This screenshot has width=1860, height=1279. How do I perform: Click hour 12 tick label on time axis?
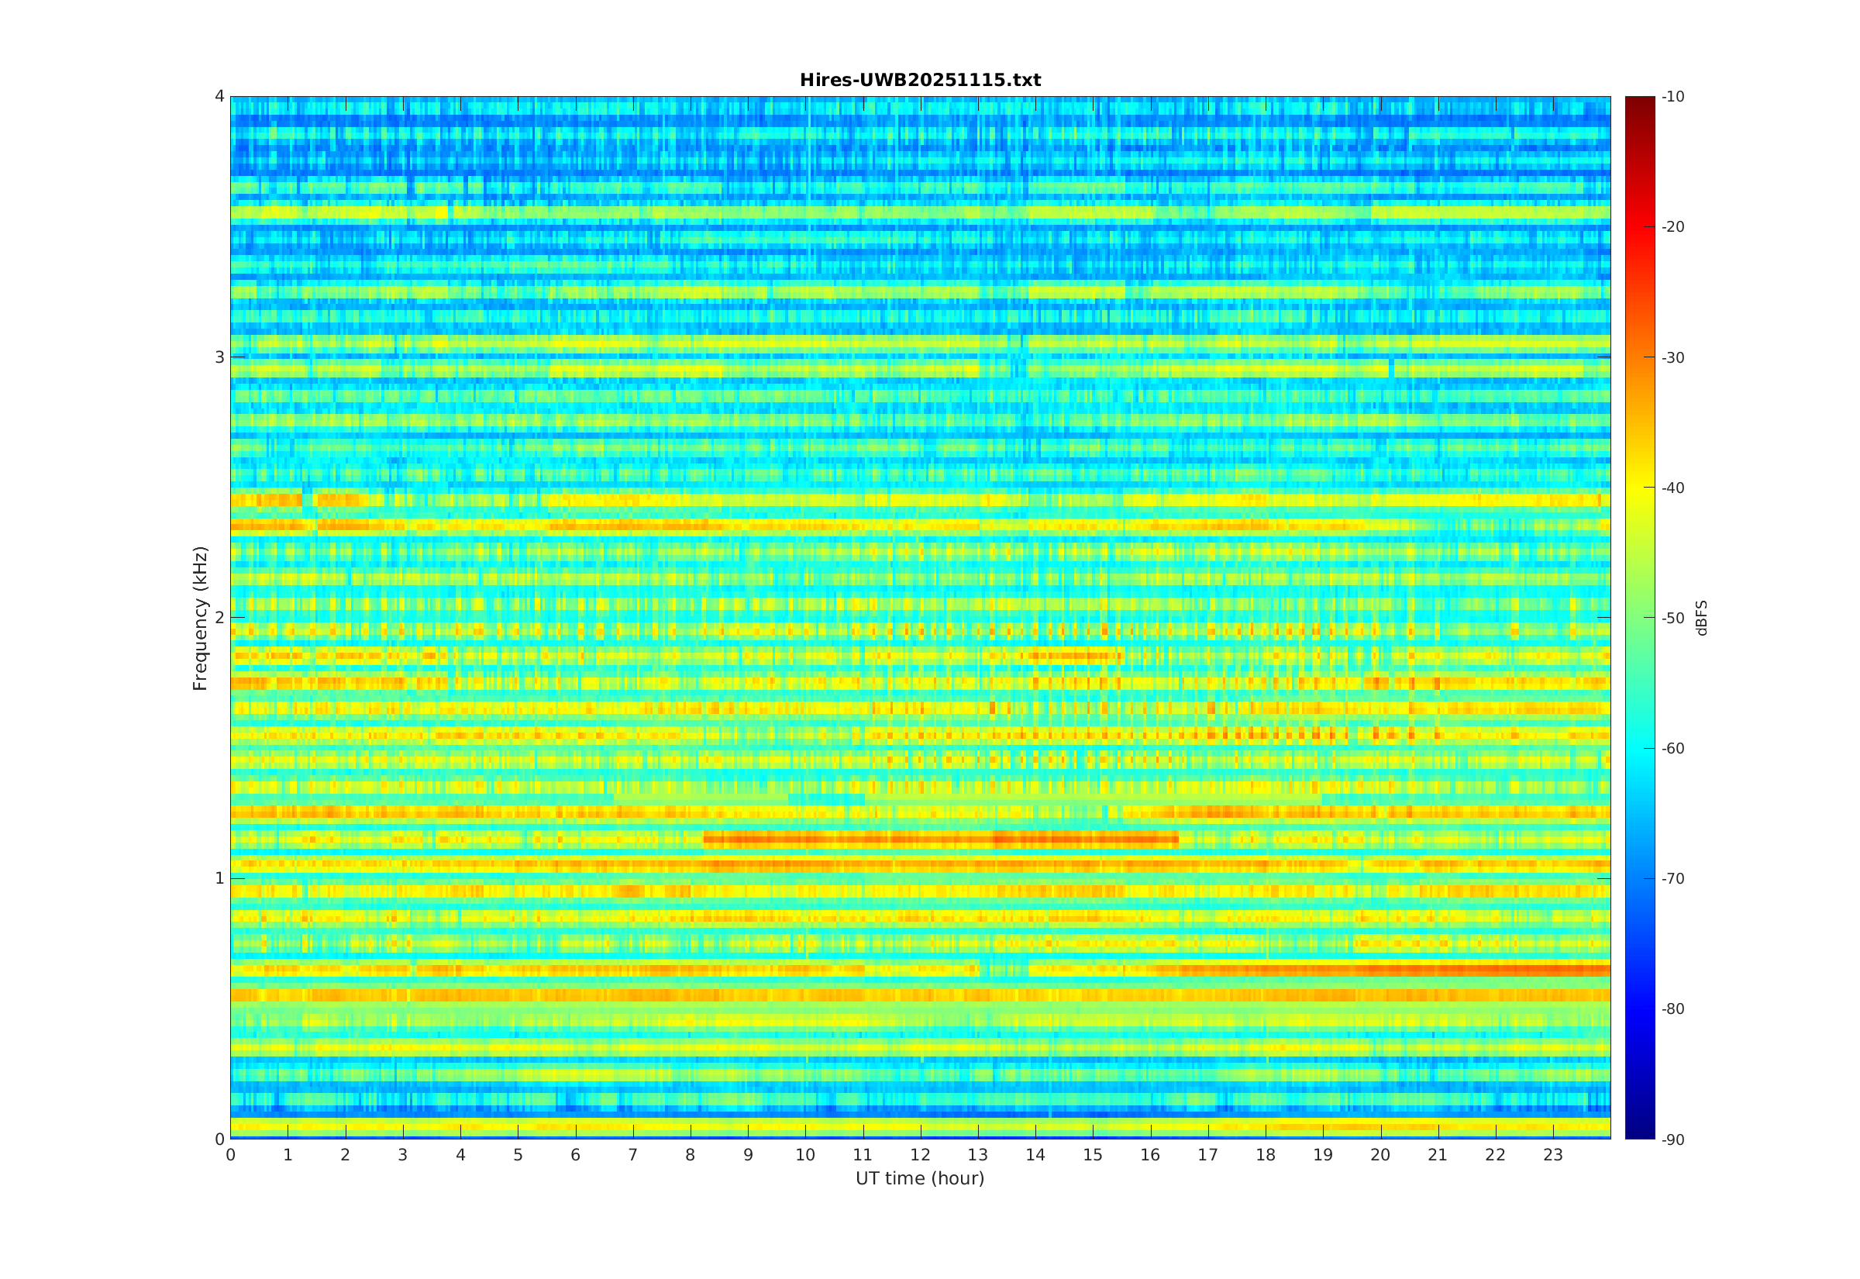921,1155
